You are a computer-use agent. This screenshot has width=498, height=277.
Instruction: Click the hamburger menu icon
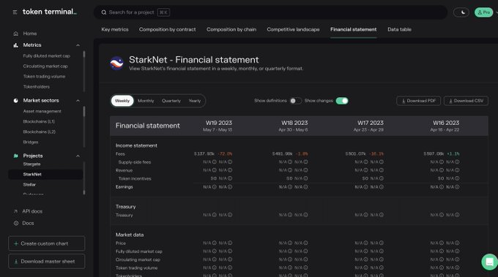click(15, 12)
